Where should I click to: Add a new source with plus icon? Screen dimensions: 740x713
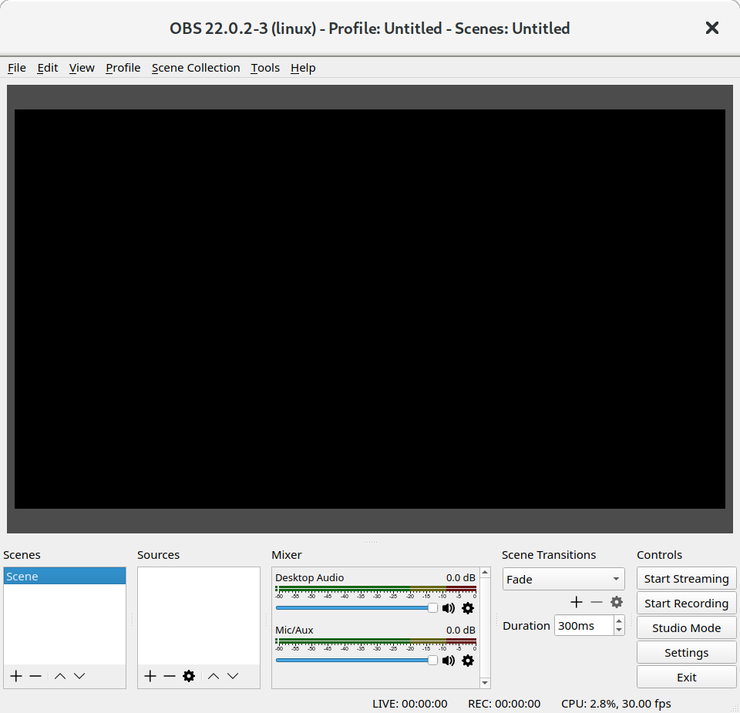point(150,676)
